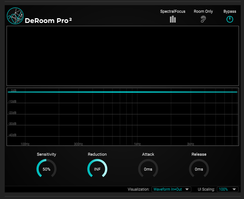Open the Visualization dropdown menu
The width and height of the screenshot is (244, 199).
(171, 189)
